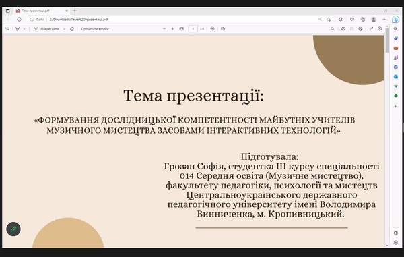Click the vertical scrollbar thumb
The image size is (404, 257).
387,40
